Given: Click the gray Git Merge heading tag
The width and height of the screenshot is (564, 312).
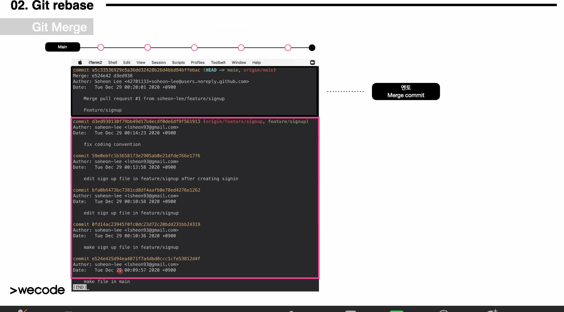Looking at the screenshot, I should coord(47,27).
